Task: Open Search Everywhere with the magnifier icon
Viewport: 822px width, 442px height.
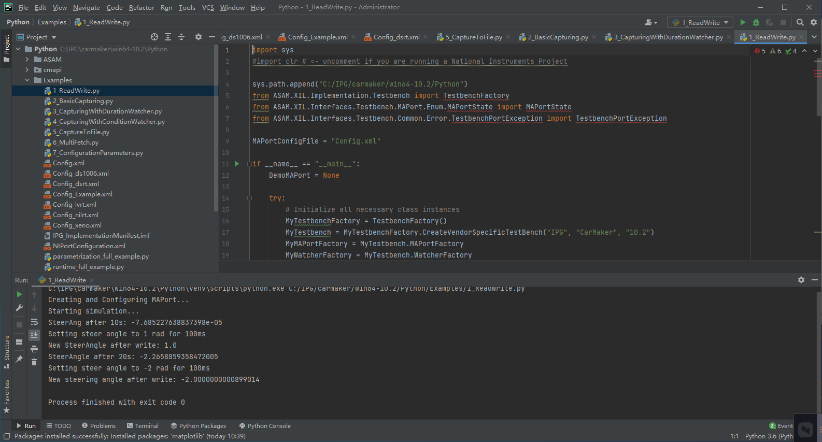Action: click(800, 22)
